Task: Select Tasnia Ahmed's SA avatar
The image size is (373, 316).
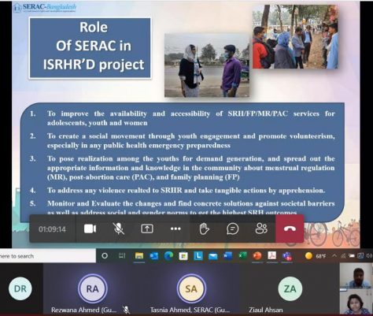Action: tap(191, 288)
